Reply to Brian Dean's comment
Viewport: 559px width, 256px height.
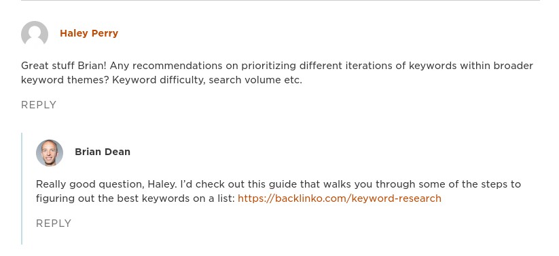54,223
